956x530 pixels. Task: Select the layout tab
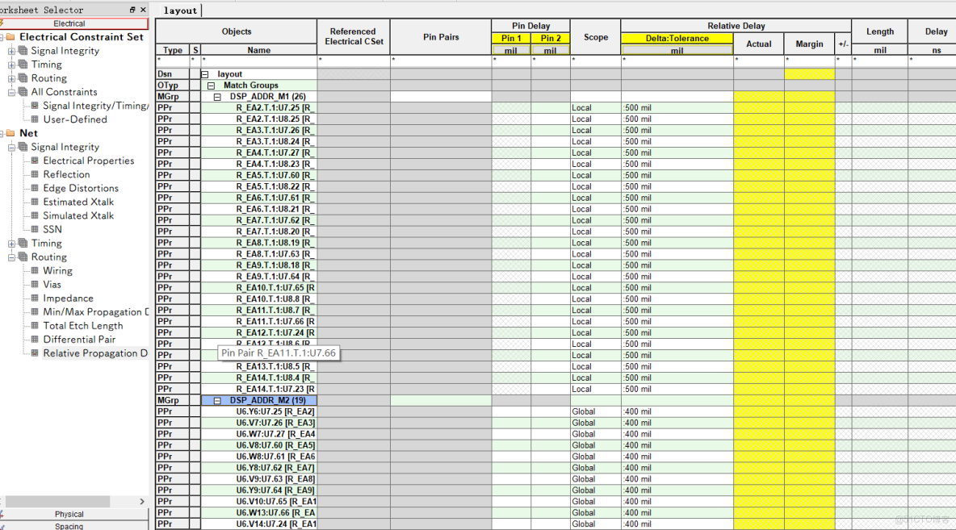click(x=181, y=10)
